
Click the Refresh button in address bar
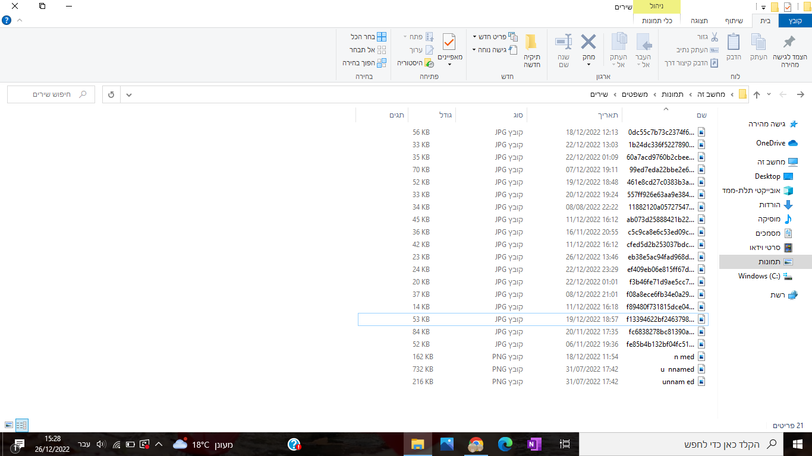111,94
